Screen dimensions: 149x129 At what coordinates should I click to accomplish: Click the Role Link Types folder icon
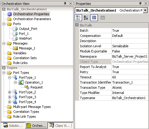9,116
